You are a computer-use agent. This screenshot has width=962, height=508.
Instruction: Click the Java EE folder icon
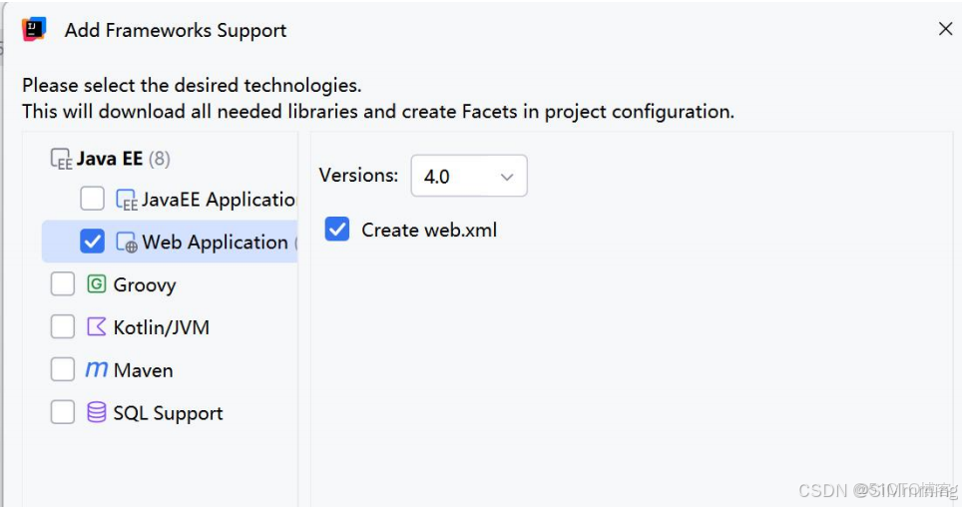[61, 160]
